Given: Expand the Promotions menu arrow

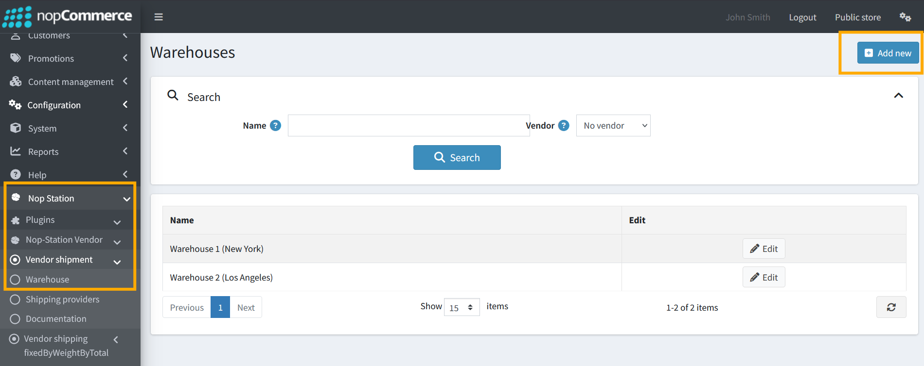Looking at the screenshot, I should coord(125,58).
